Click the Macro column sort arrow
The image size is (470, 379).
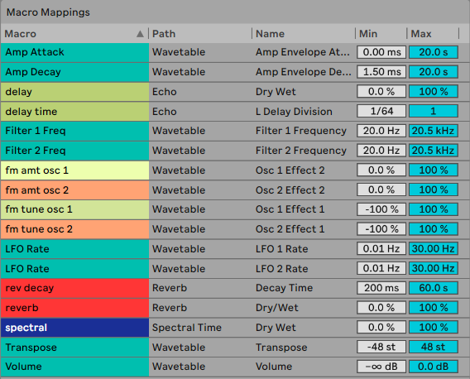(x=140, y=34)
